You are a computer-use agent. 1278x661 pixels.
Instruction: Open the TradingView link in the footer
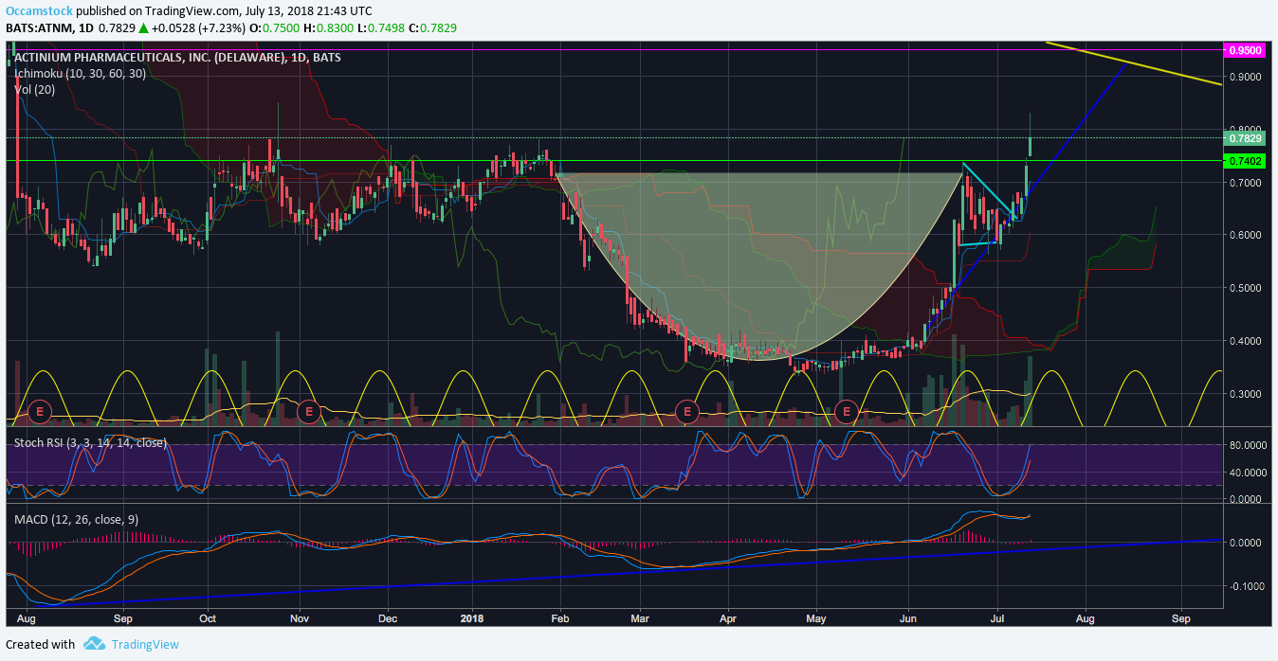[x=145, y=644]
